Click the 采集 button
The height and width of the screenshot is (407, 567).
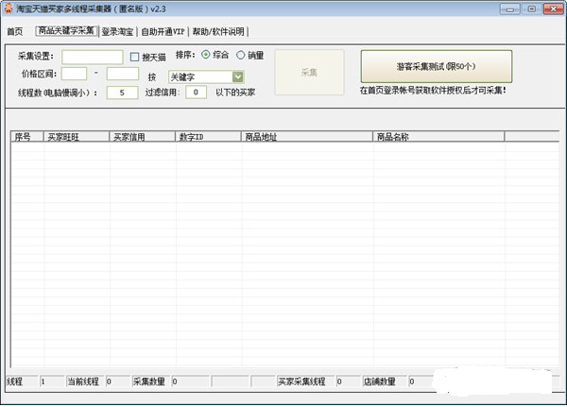coord(309,73)
